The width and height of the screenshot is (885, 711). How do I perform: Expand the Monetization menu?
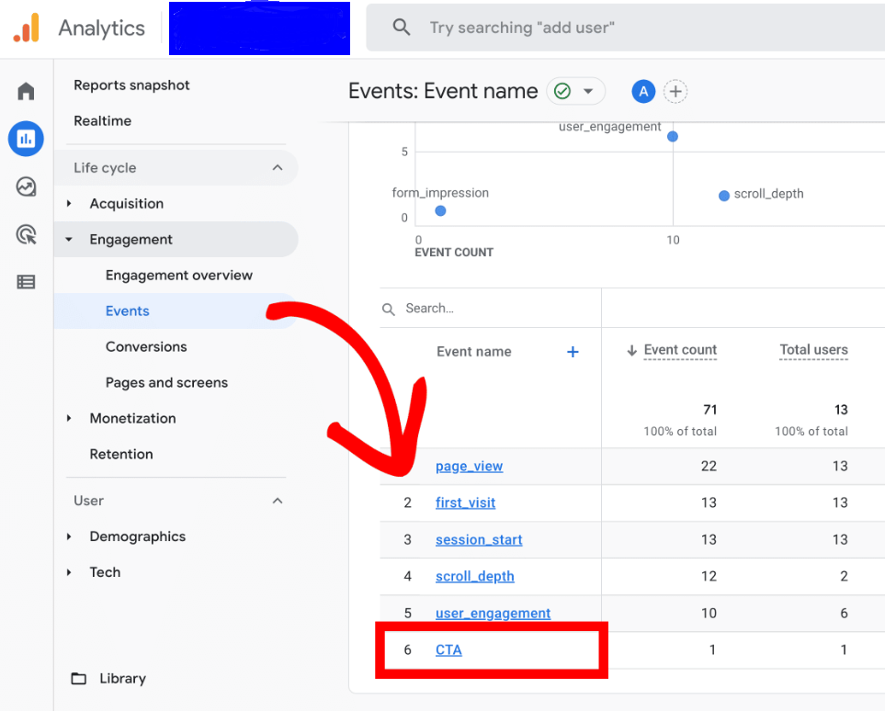coord(69,418)
